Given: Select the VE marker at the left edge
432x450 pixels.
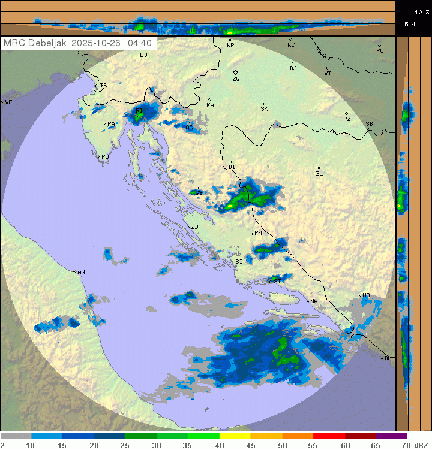Looking at the screenshot, I should (2, 102).
